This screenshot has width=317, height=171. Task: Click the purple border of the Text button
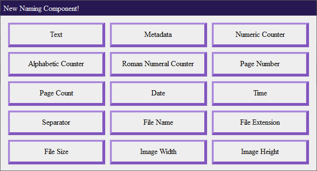tap(57, 46)
